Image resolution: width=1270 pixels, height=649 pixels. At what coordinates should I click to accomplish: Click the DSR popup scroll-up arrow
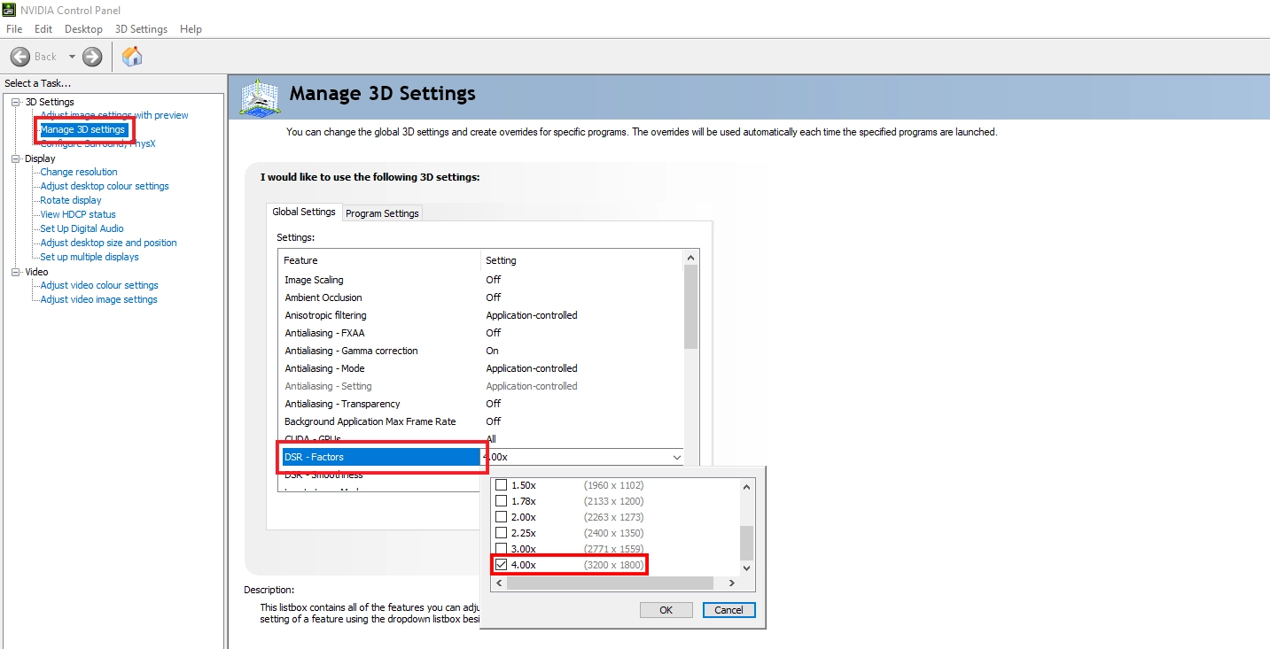[x=746, y=486]
